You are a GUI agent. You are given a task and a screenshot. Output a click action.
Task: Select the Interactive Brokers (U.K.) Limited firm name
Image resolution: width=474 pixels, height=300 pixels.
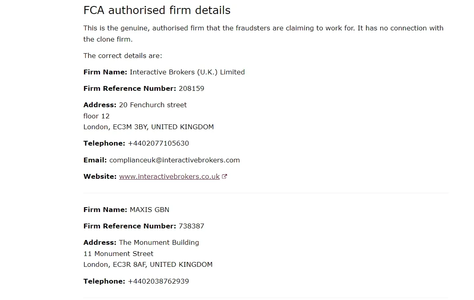pos(187,72)
